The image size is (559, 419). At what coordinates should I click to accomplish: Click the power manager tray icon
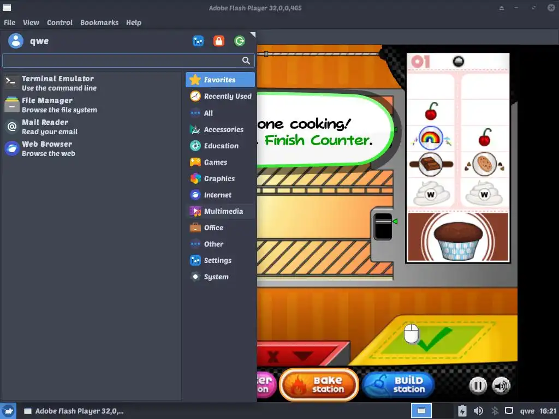click(462, 411)
